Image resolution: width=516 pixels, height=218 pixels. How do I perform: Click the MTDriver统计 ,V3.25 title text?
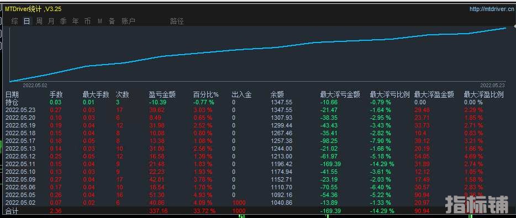(33, 9)
